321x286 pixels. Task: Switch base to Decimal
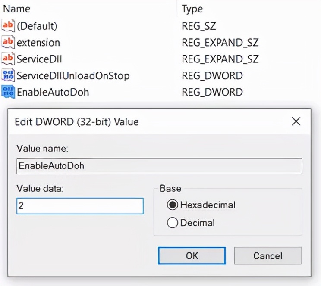point(173,223)
